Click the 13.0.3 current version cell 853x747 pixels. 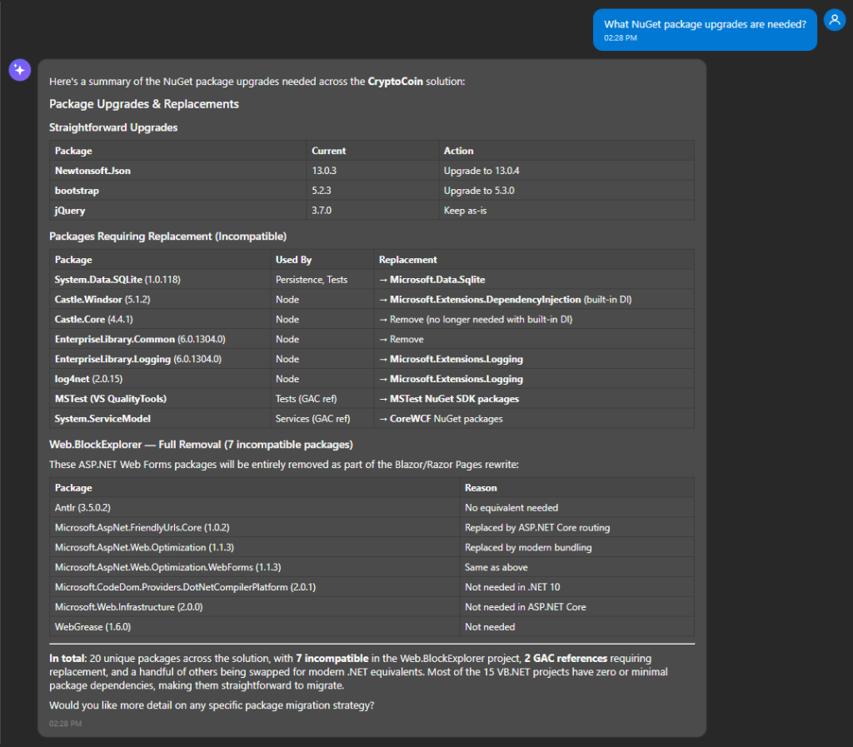pyautogui.click(x=372, y=171)
